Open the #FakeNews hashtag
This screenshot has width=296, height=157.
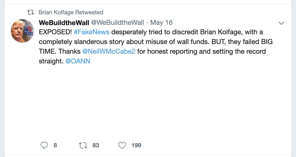91,32
